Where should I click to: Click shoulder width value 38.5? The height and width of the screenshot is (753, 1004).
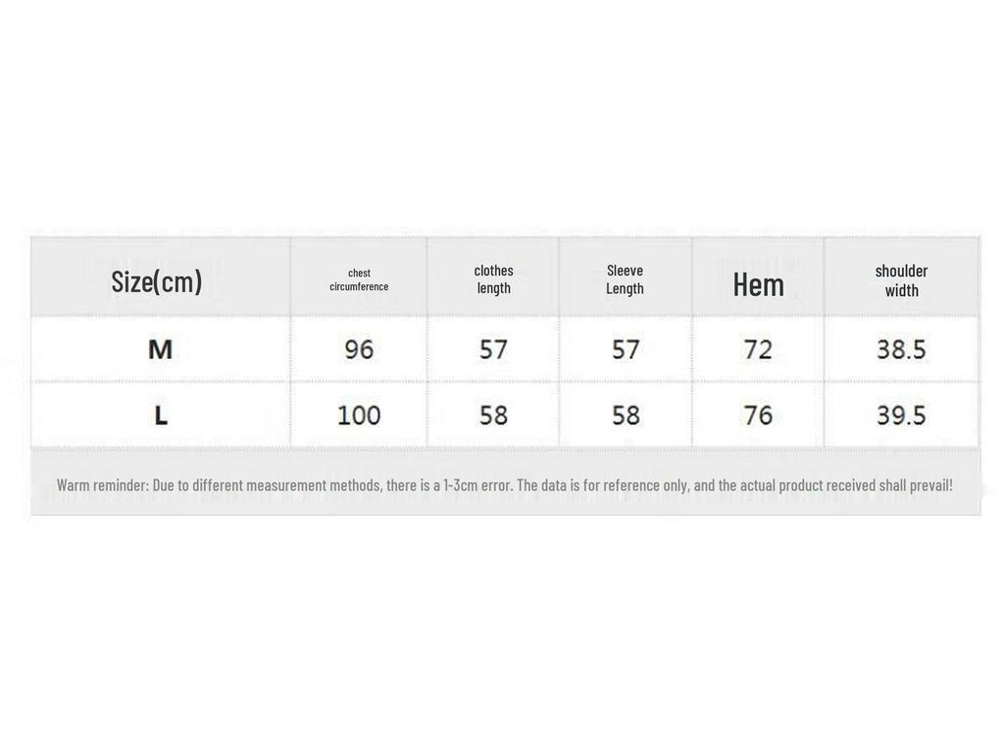point(901,349)
